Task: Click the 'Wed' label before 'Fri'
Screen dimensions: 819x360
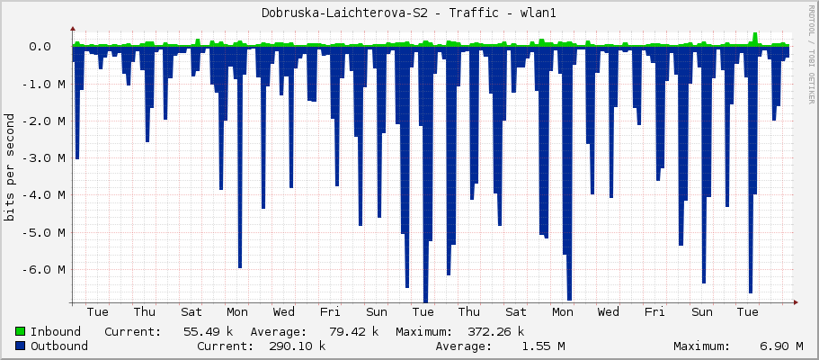Action: pyautogui.click(x=283, y=312)
